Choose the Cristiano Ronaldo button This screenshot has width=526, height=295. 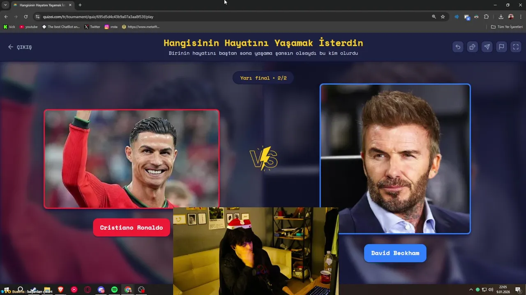tap(131, 227)
